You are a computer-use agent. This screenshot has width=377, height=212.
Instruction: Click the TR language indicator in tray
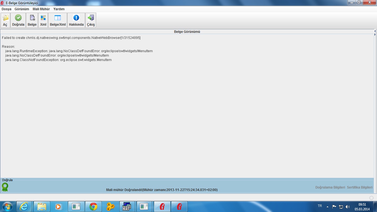click(x=320, y=206)
